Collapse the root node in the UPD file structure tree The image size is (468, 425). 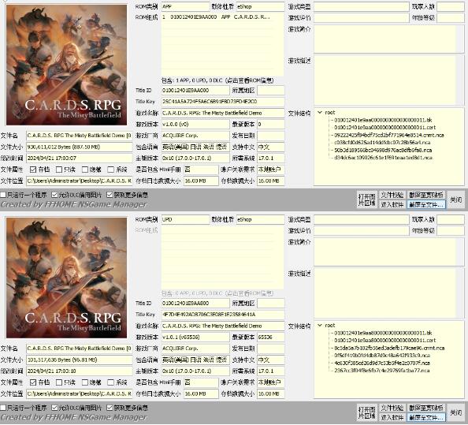(x=320, y=326)
